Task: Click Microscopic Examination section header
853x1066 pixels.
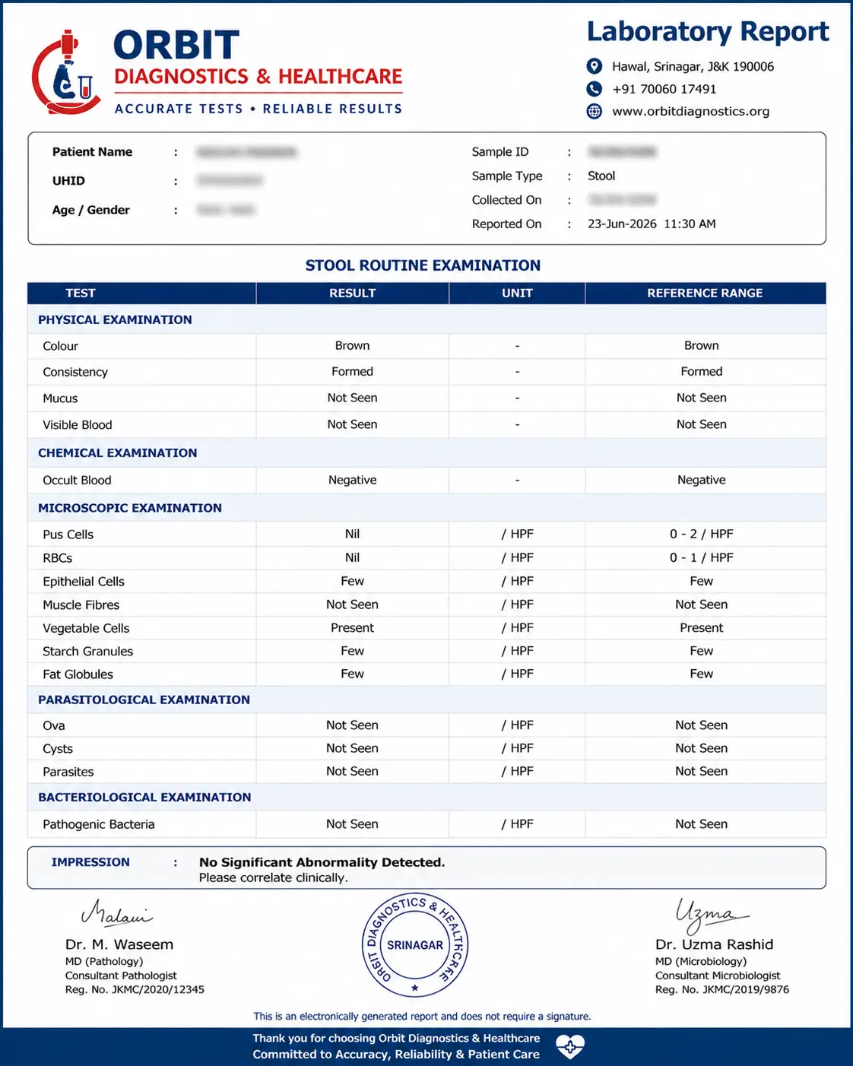Action: coord(130,508)
